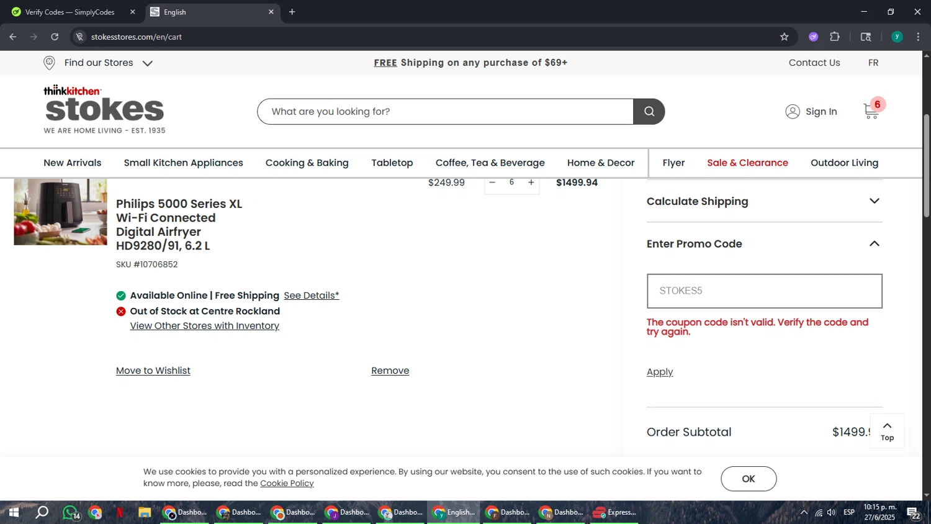Image resolution: width=931 pixels, height=524 pixels.
Task: Open File Explorer from the taskbar
Action: click(x=145, y=513)
